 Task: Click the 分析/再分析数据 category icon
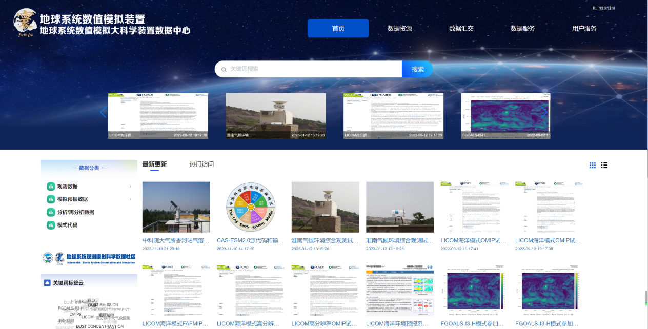(x=51, y=212)
